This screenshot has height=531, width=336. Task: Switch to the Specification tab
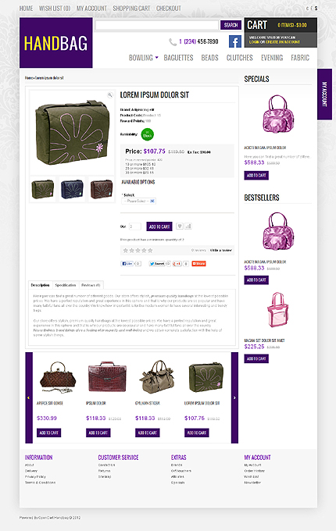pyautogui.click(x=66, y=285)
